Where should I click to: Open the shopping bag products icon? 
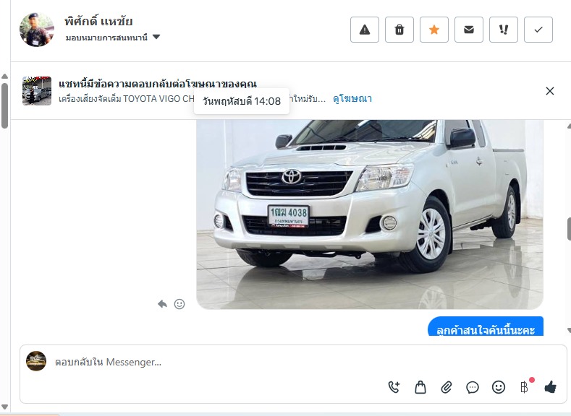tap(420, 387)
